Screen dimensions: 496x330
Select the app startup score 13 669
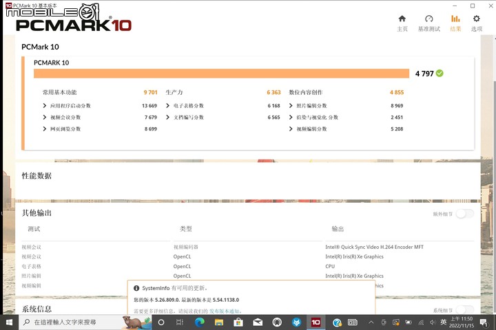(x=149, y=105)
